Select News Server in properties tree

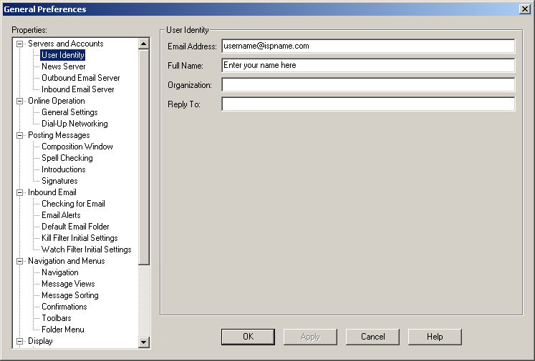63,66
